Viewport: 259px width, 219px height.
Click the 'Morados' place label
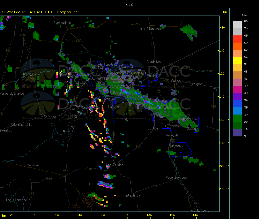(33, 165)
